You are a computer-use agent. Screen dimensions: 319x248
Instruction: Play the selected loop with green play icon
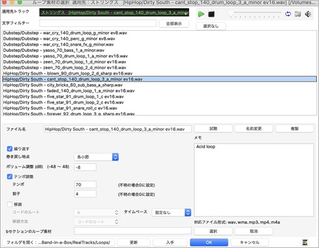click(x=201, y=14)
